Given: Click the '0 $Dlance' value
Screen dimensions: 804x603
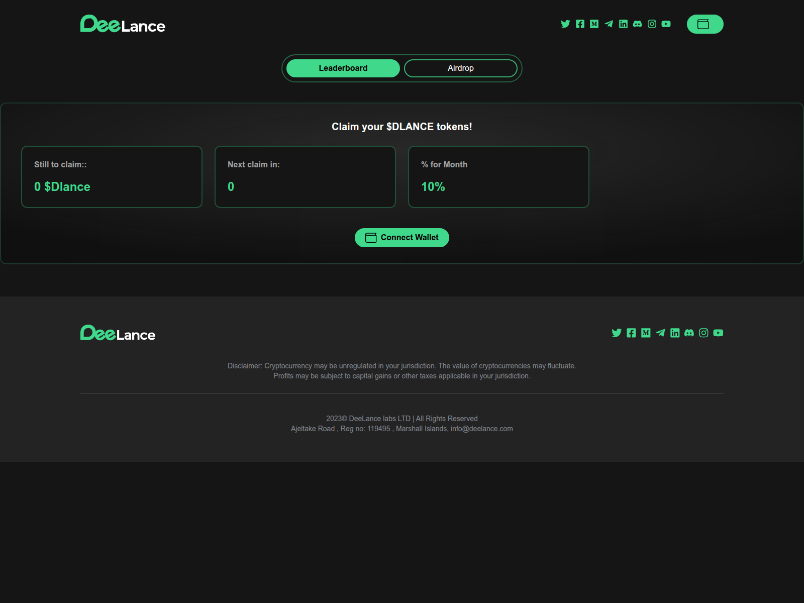Looking at the screenshot, I should coord(62,187).
